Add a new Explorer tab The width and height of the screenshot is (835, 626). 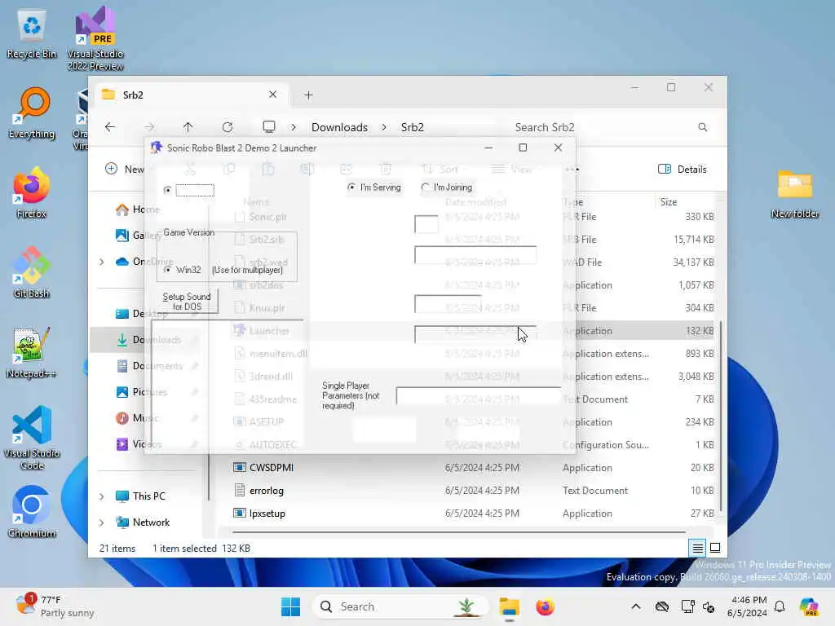pos(308,95)
